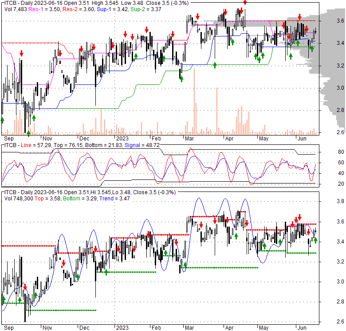Click Dec on the bottom chart date axis
The height and width of the screenshot is (331, 346).
click(84, 328)
